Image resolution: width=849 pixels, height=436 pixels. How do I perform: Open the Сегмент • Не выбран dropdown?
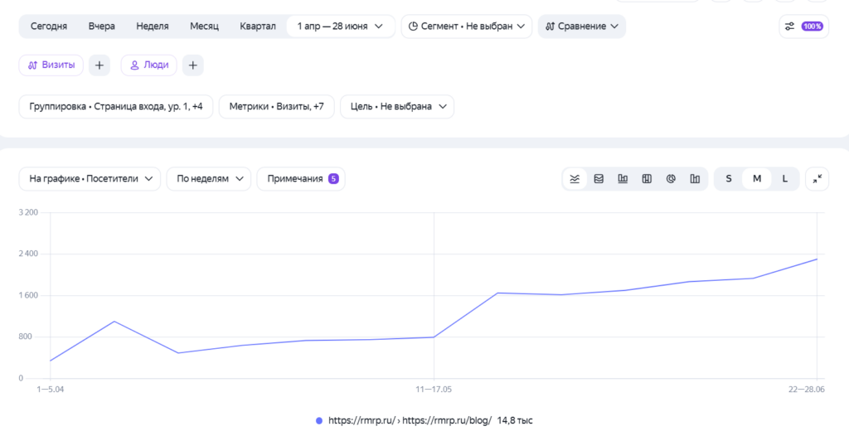pyautogui.click(x=466, y=26)
